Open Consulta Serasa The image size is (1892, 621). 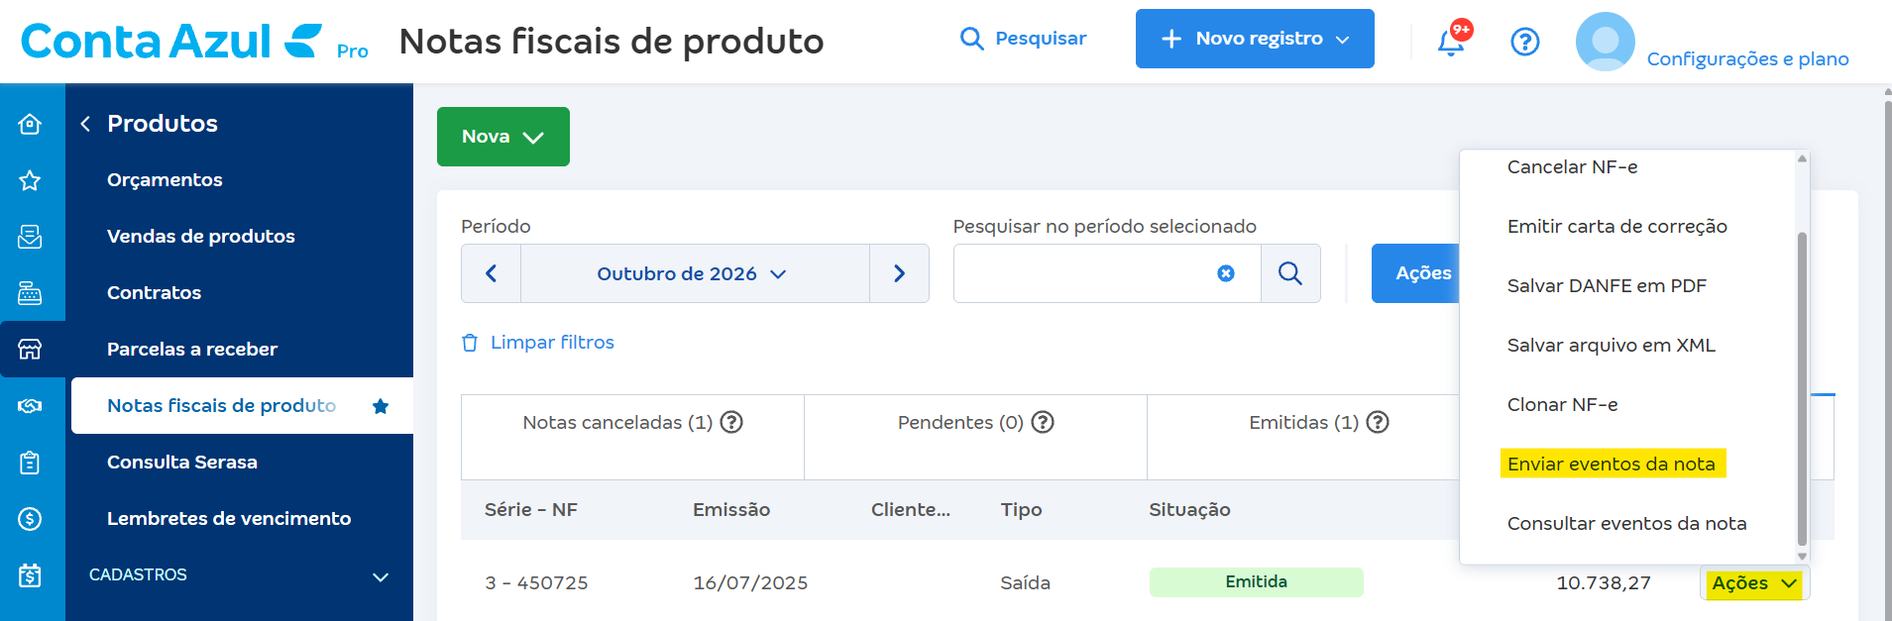point(182,463)
